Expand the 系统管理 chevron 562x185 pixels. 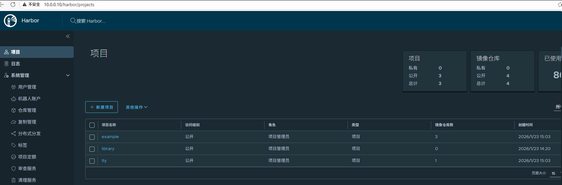(68, 75)
